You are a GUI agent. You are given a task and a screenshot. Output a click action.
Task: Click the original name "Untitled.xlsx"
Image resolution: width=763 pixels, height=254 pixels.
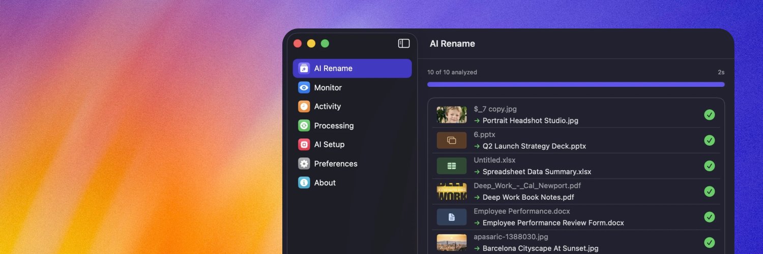(x=494, y=160)
